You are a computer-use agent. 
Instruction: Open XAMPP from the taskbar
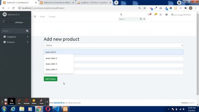coord(65,109)
